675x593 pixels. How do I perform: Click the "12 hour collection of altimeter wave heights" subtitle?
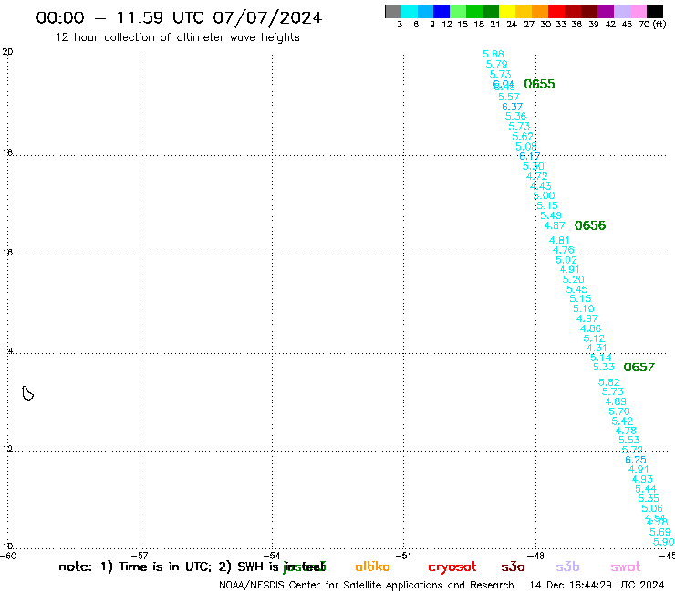click(177, 38)
